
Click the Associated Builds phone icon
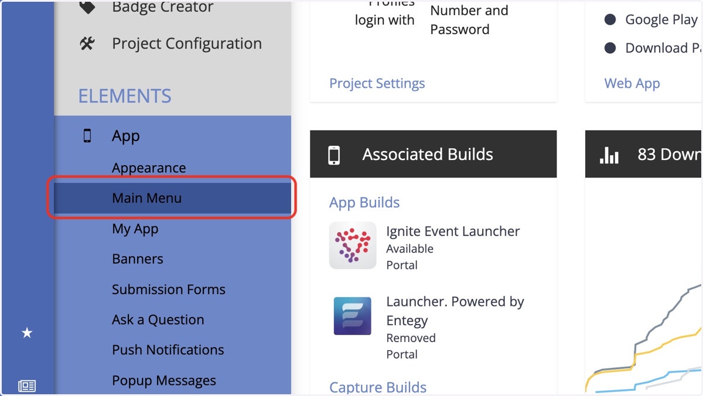click(334, 155)
